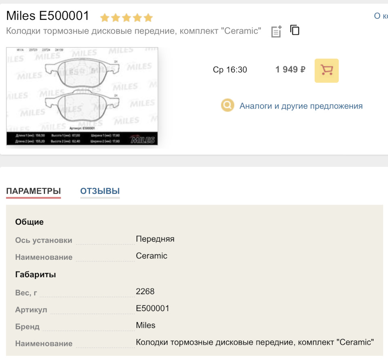This screenshot has width=388, height=364.
Task: Toggle the fourth rating star
Action: point(137,17)
